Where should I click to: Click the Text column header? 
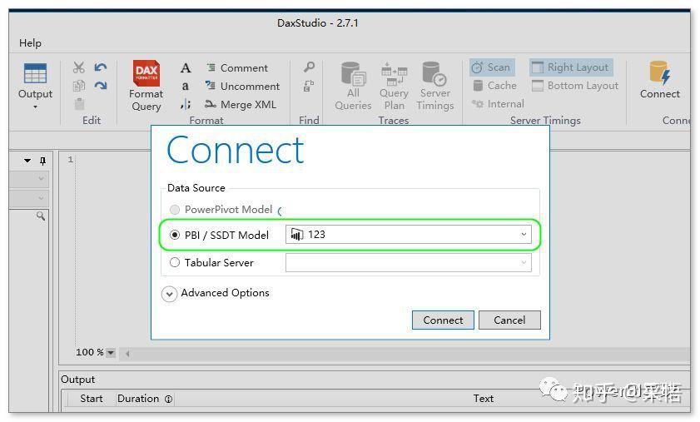pyautogui.click(x=483, y=399)
